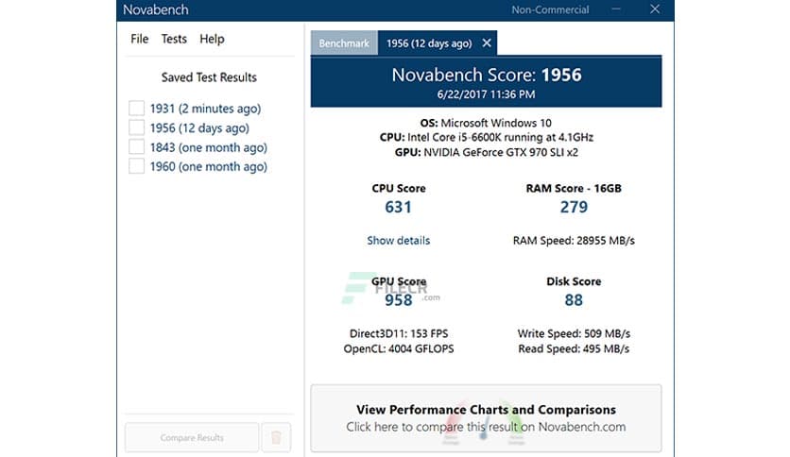Click the OS: Microsoft Windows 10 line

click(x=486, y=123)
